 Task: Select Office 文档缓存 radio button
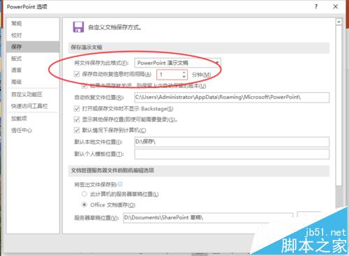(84, 204)
